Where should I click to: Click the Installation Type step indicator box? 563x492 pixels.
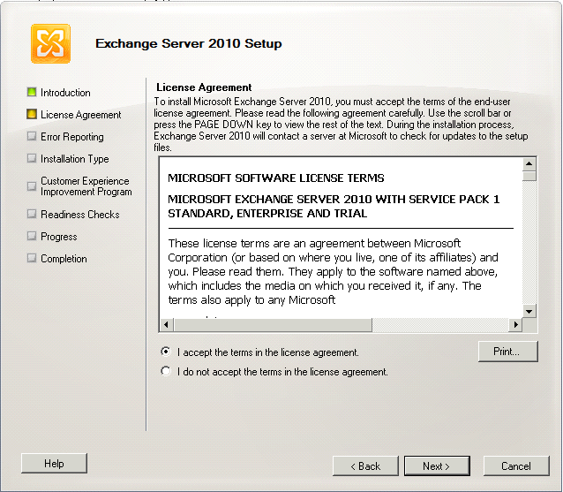click(32, 158)
